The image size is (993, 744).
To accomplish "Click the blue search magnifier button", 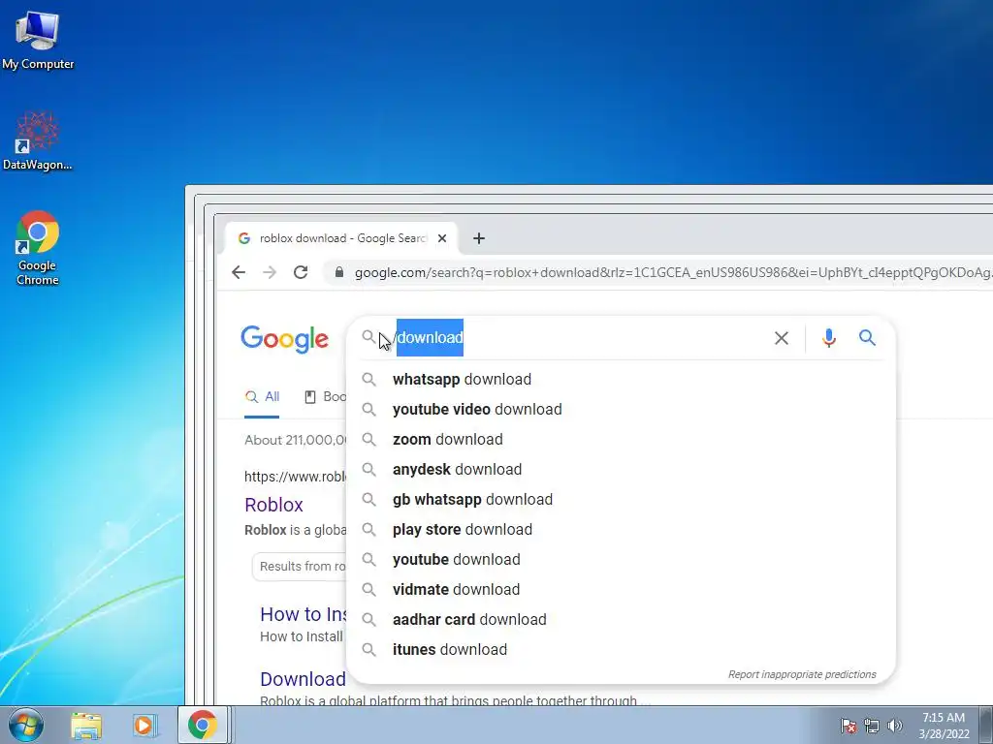I will coord(867,338).
